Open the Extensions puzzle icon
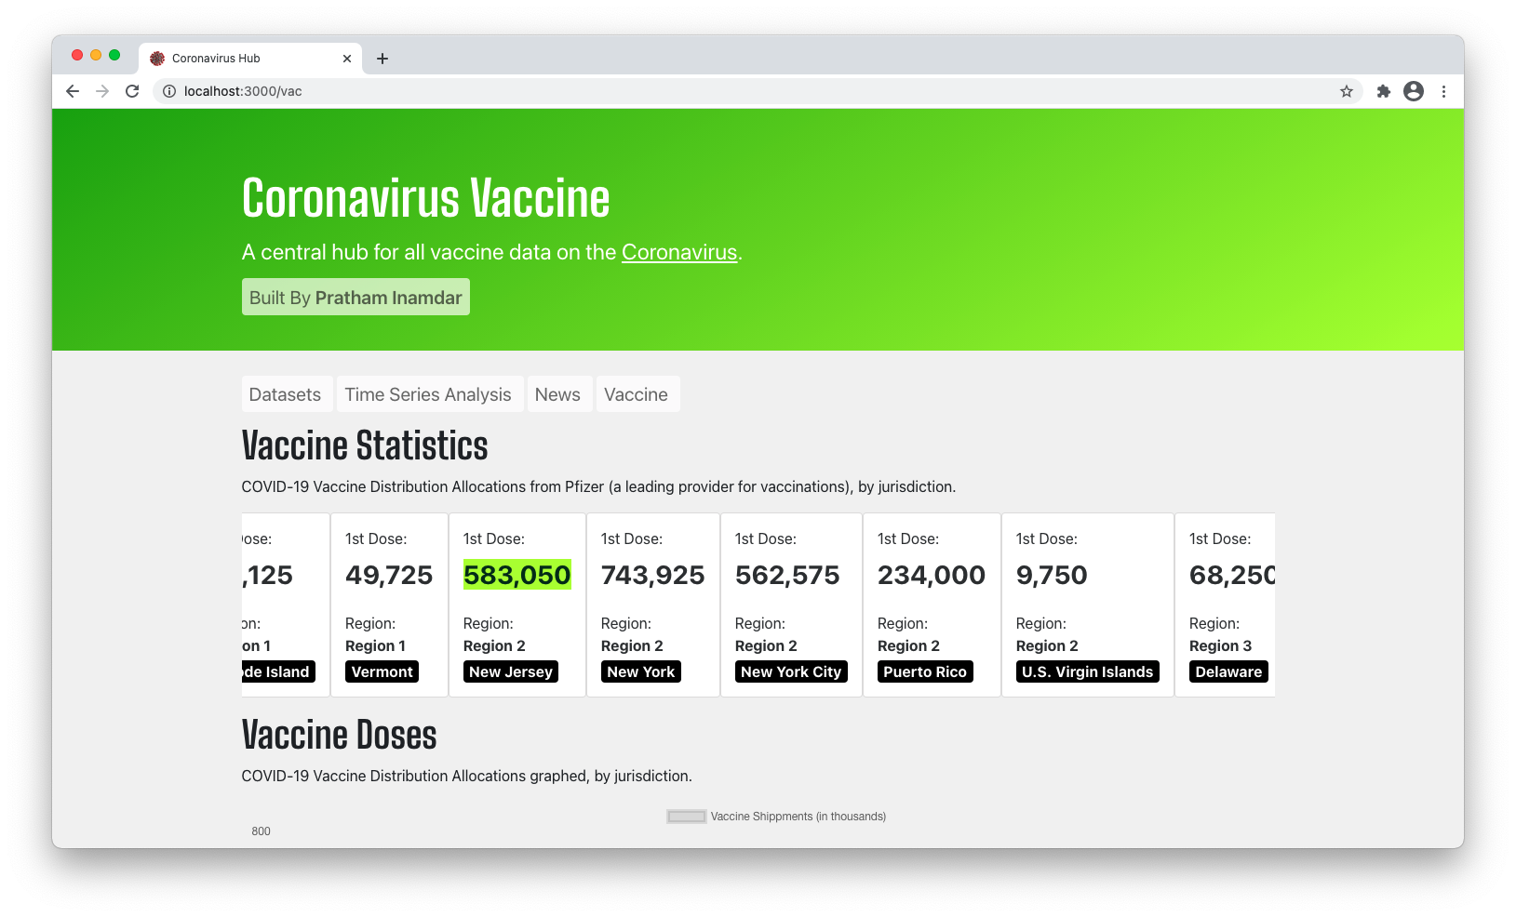The image size is (1516, 917). [1383, 91]
